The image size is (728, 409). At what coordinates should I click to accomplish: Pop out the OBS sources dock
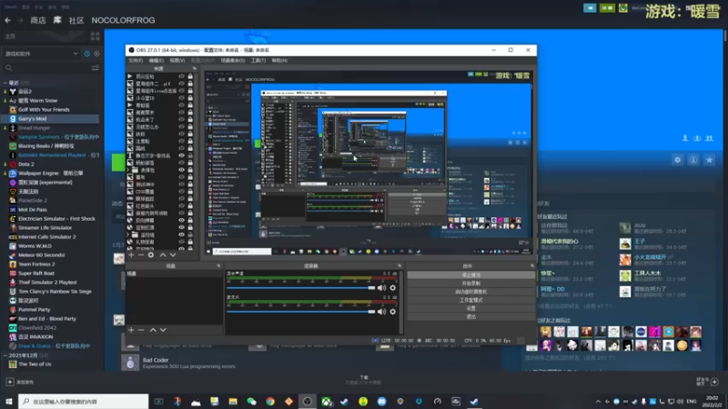click(195, 68)
